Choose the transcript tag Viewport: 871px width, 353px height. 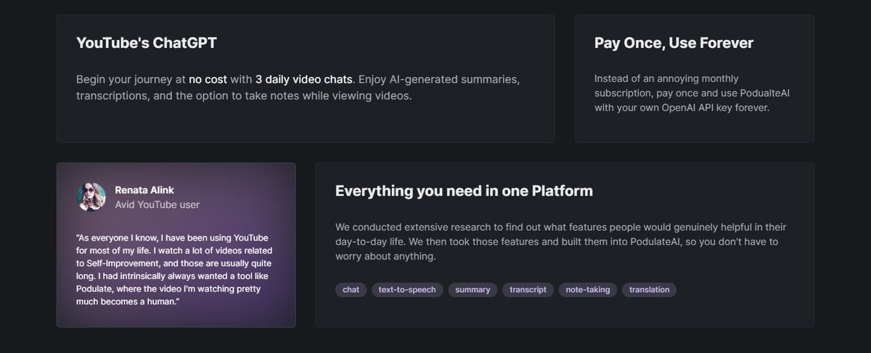tap(528, 290)
